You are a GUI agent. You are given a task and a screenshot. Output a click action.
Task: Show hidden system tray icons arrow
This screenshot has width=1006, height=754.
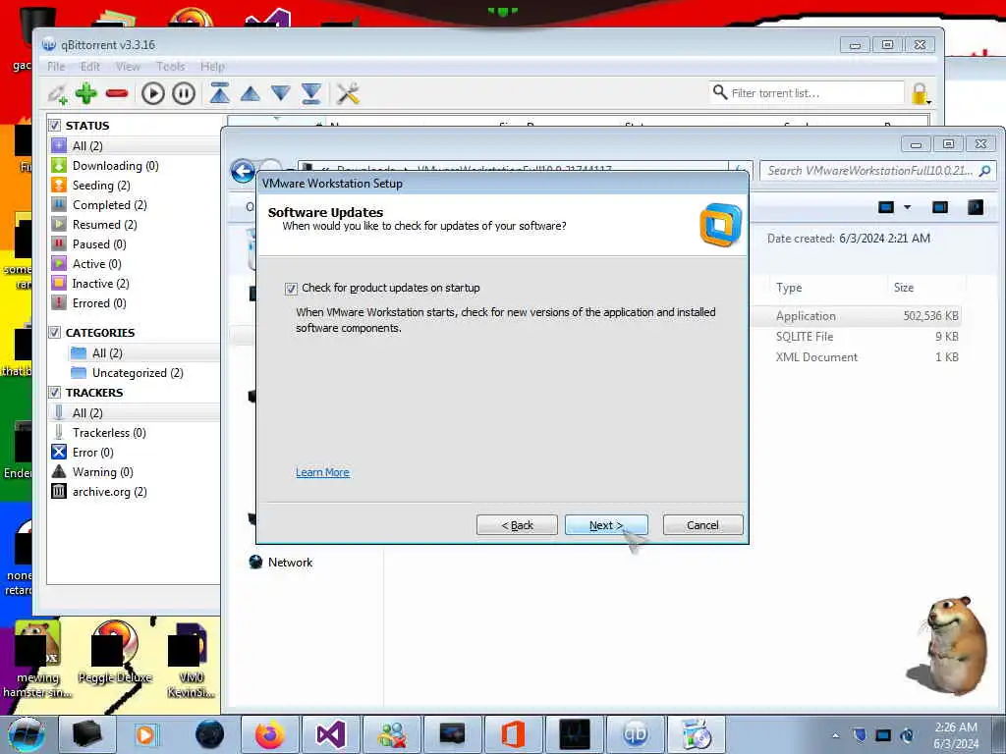click(x=835, y=735)
